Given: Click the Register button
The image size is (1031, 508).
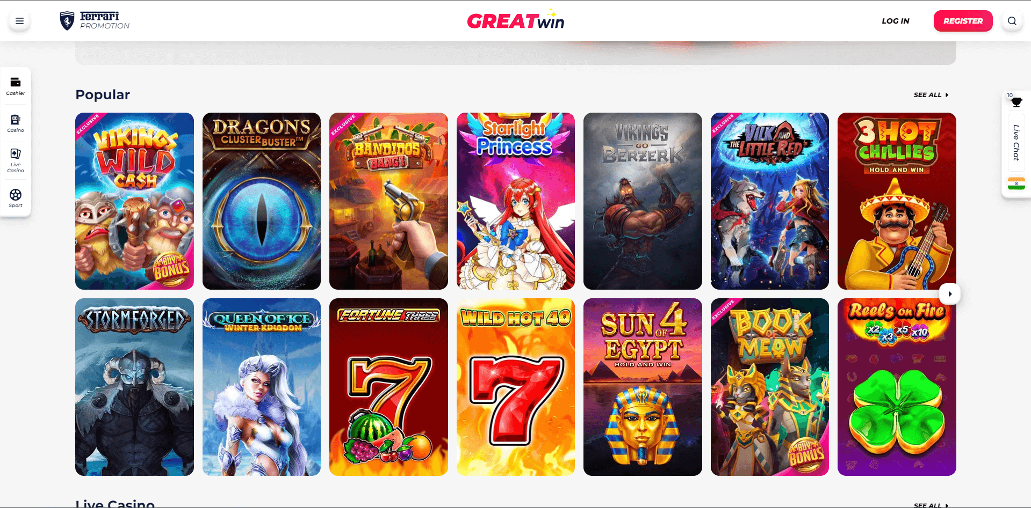Looking at the screenshot, I should (x=963, y=21).
